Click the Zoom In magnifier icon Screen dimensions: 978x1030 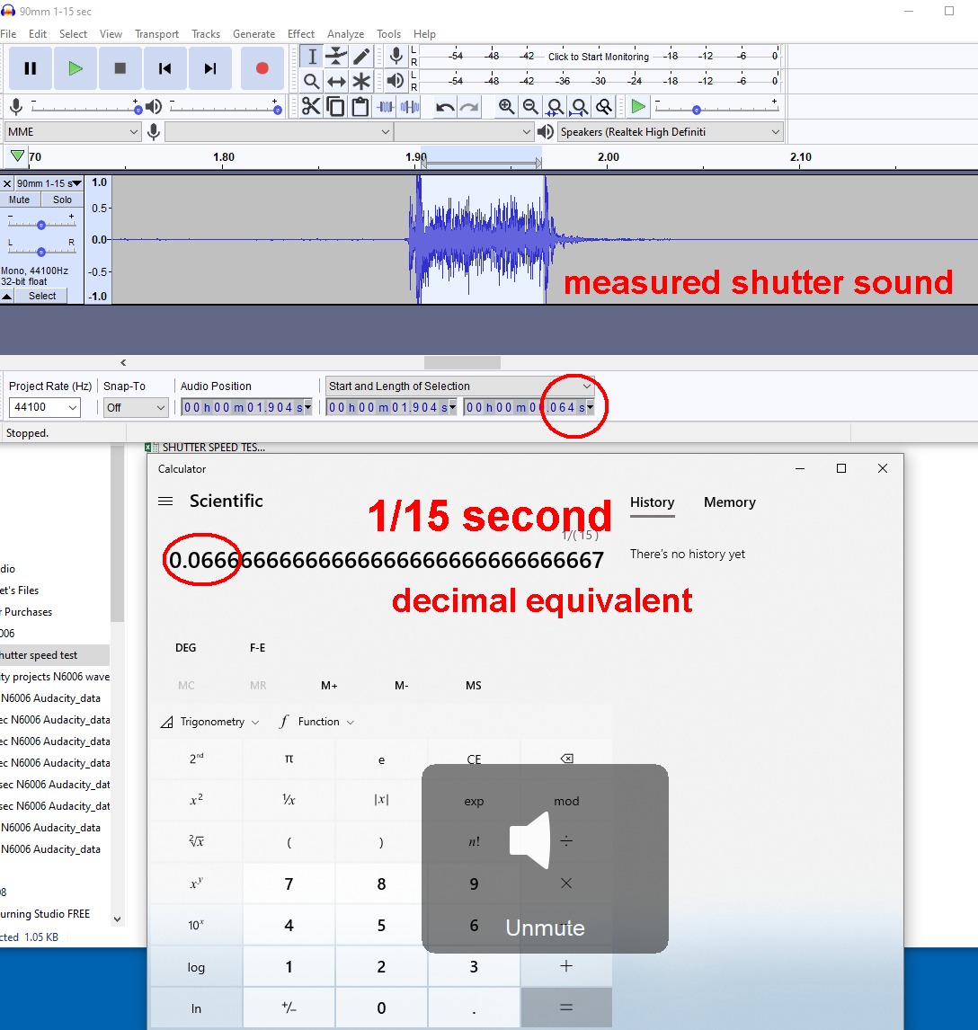tap(506, 106)
